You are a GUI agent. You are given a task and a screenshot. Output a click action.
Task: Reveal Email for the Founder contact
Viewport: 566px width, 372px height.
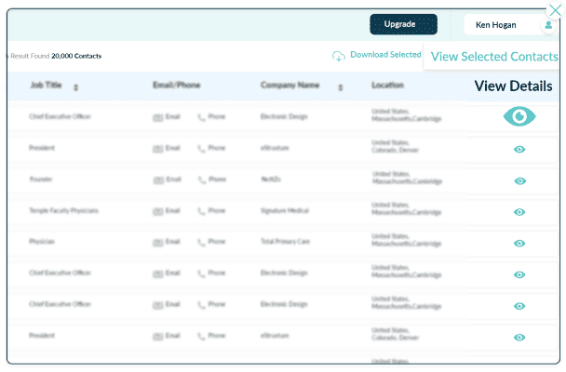168,179
